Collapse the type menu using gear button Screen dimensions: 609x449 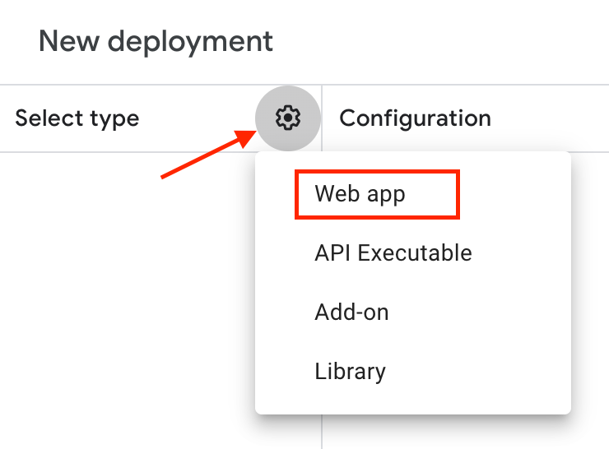pos(287,118)
